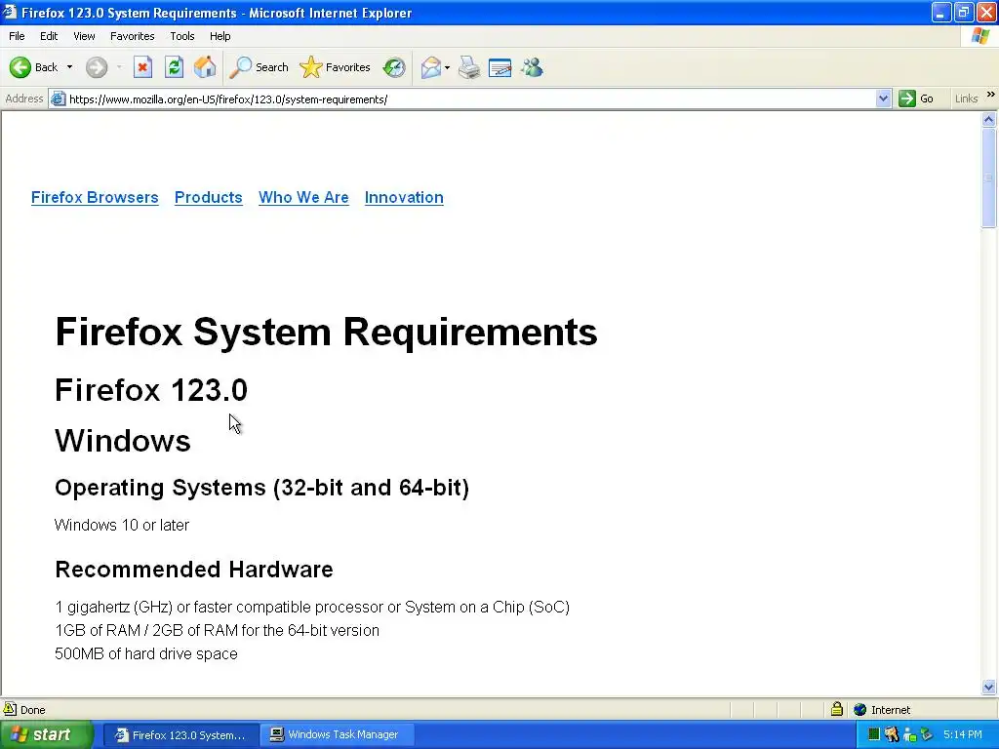Click the Firefox 123.0 System taskbar button

180,734
